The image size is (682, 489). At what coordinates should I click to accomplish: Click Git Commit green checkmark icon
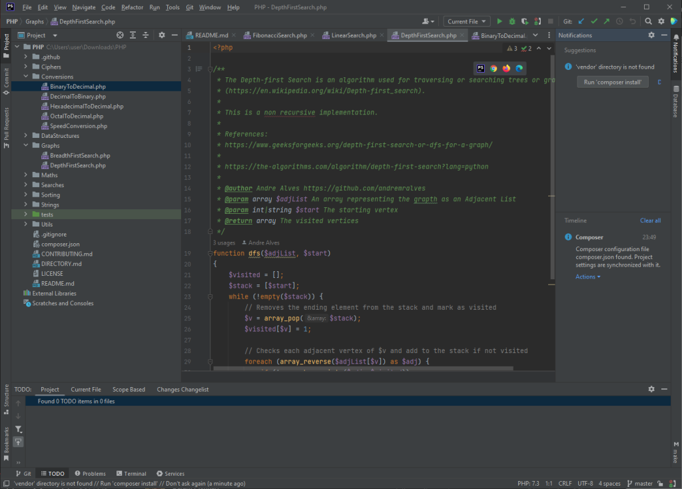593,21
